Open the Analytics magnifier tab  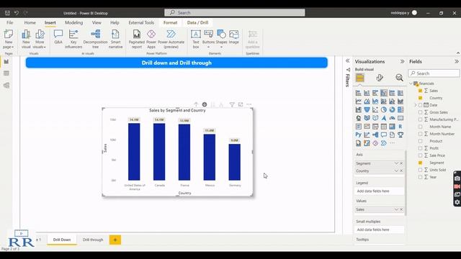(399, 78)
